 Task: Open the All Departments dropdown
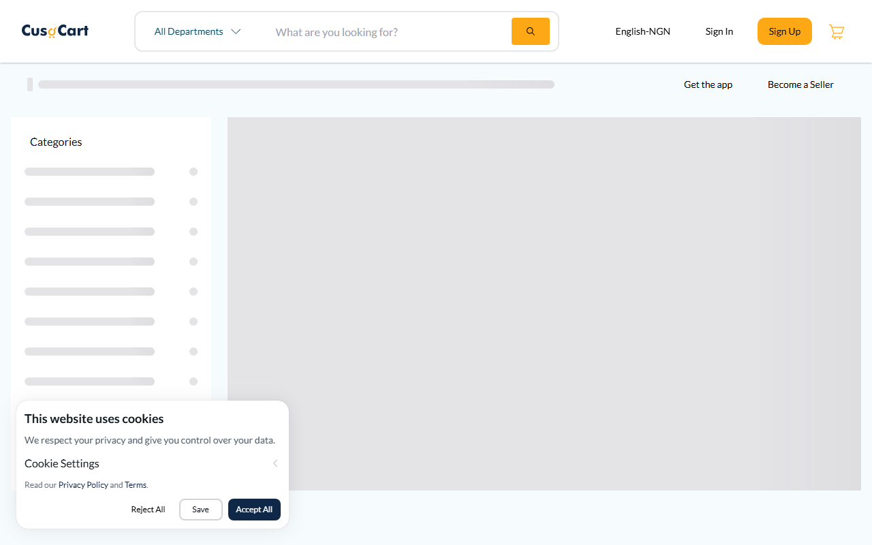198,31
